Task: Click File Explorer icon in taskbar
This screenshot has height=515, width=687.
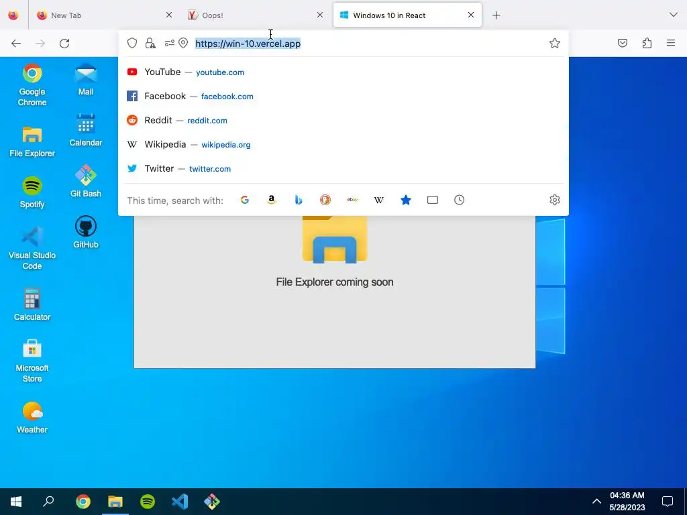Action: [x=115, y=502]
